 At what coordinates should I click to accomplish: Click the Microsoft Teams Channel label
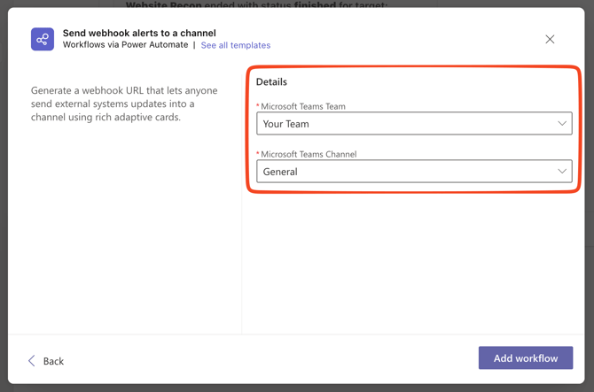click(309, 154)
